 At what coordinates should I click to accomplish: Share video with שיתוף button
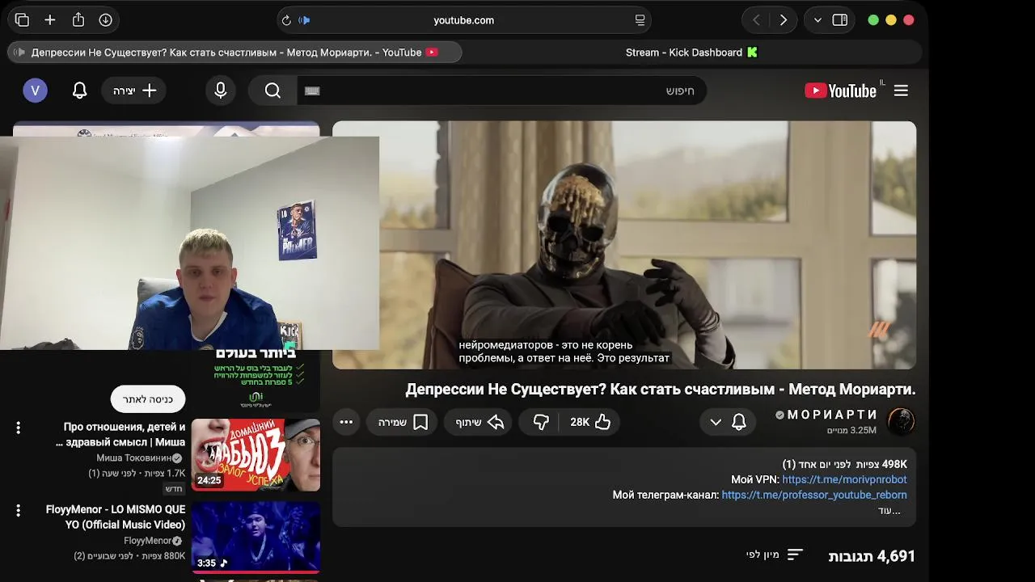click(x=478, y=422)
